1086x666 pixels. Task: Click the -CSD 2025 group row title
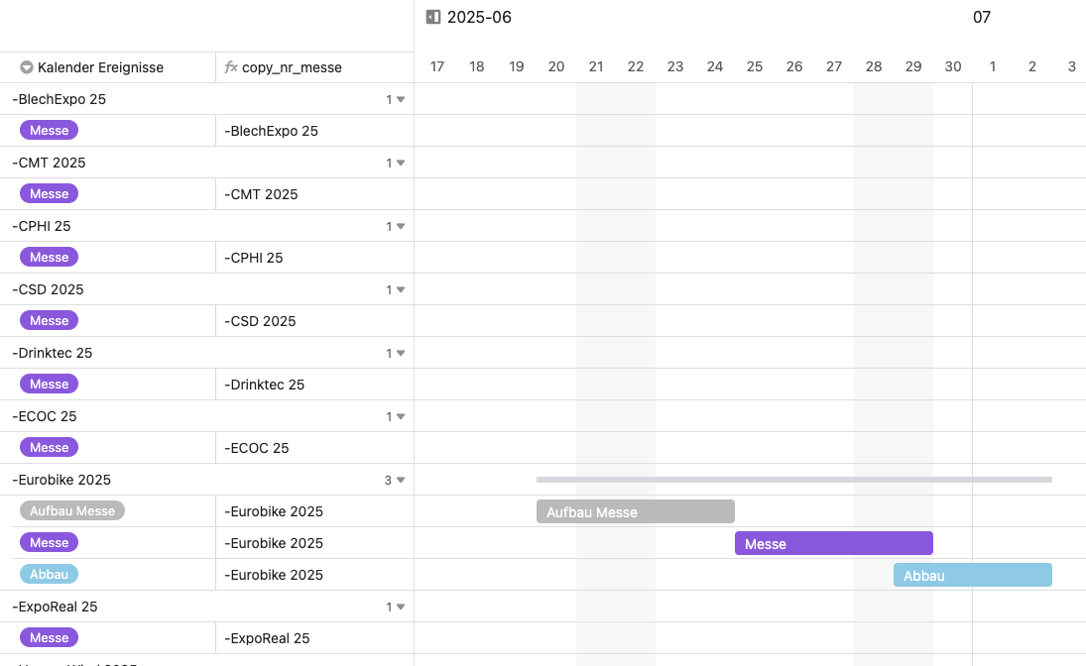48,289
